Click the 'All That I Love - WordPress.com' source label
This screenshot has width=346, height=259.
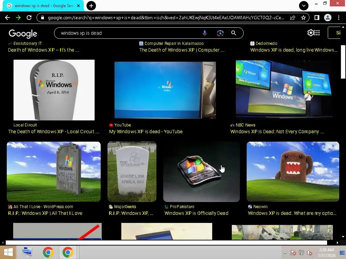coord(43,207)
